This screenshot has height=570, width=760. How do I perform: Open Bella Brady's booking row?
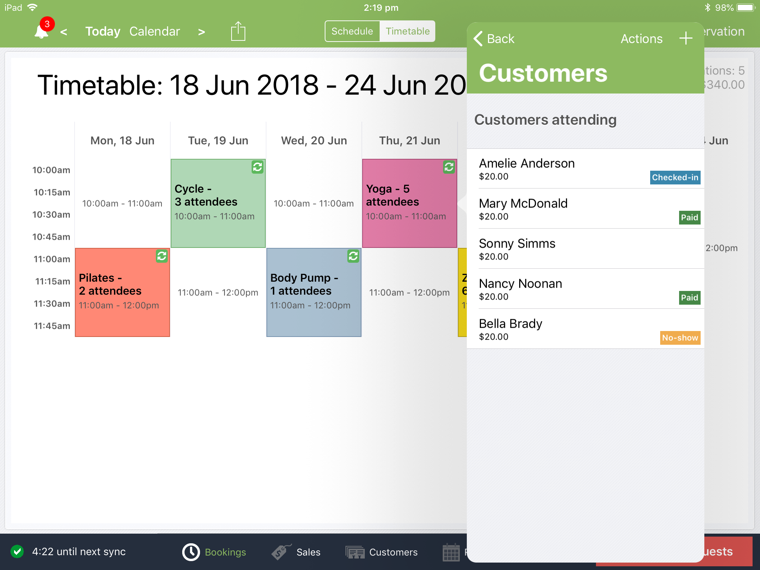[586, 329]
